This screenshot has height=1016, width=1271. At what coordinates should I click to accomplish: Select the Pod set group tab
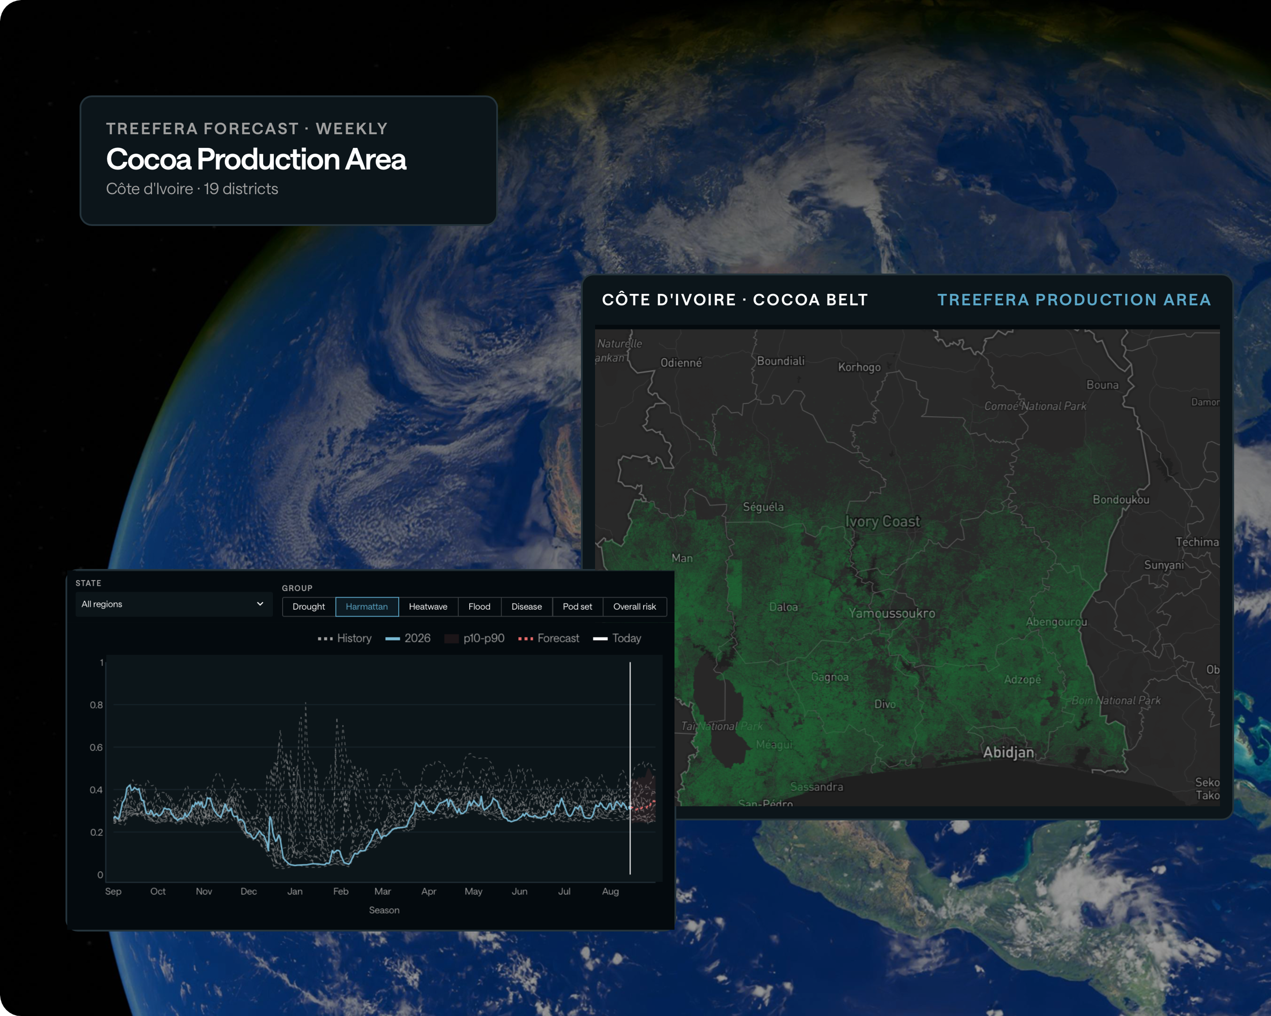[x=577, y=607]
